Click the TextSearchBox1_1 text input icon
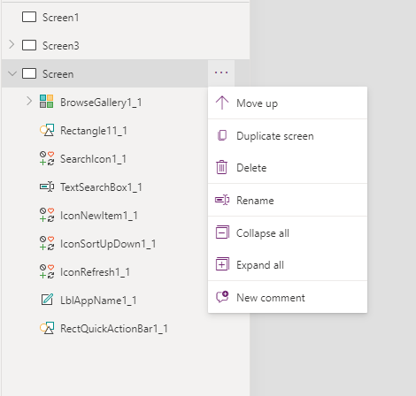416x396 pixels. [47, 187]
